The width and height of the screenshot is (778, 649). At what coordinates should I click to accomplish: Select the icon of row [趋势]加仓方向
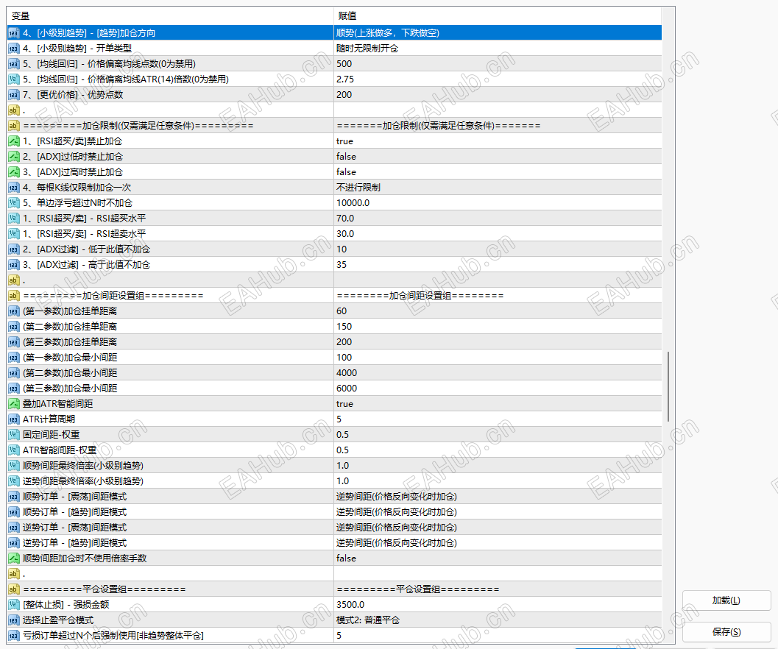pos(13,33)
